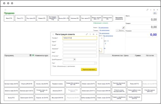Screen dimensions: 161x104
Task: Click Подарочн. сертификаты (Ctrl+F8) button
Action: click(x=119, y=98)
